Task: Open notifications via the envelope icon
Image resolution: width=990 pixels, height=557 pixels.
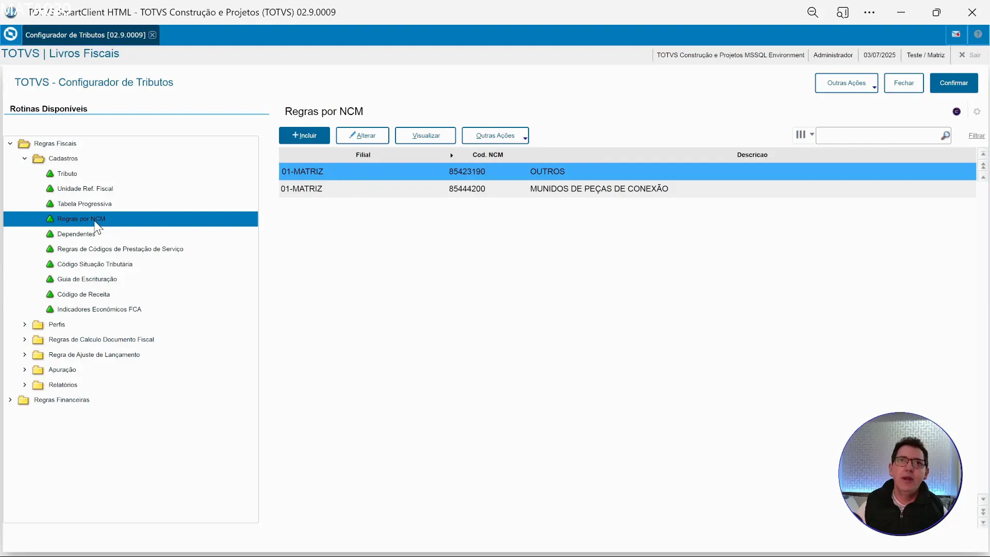Action: [x=956, y=34]
